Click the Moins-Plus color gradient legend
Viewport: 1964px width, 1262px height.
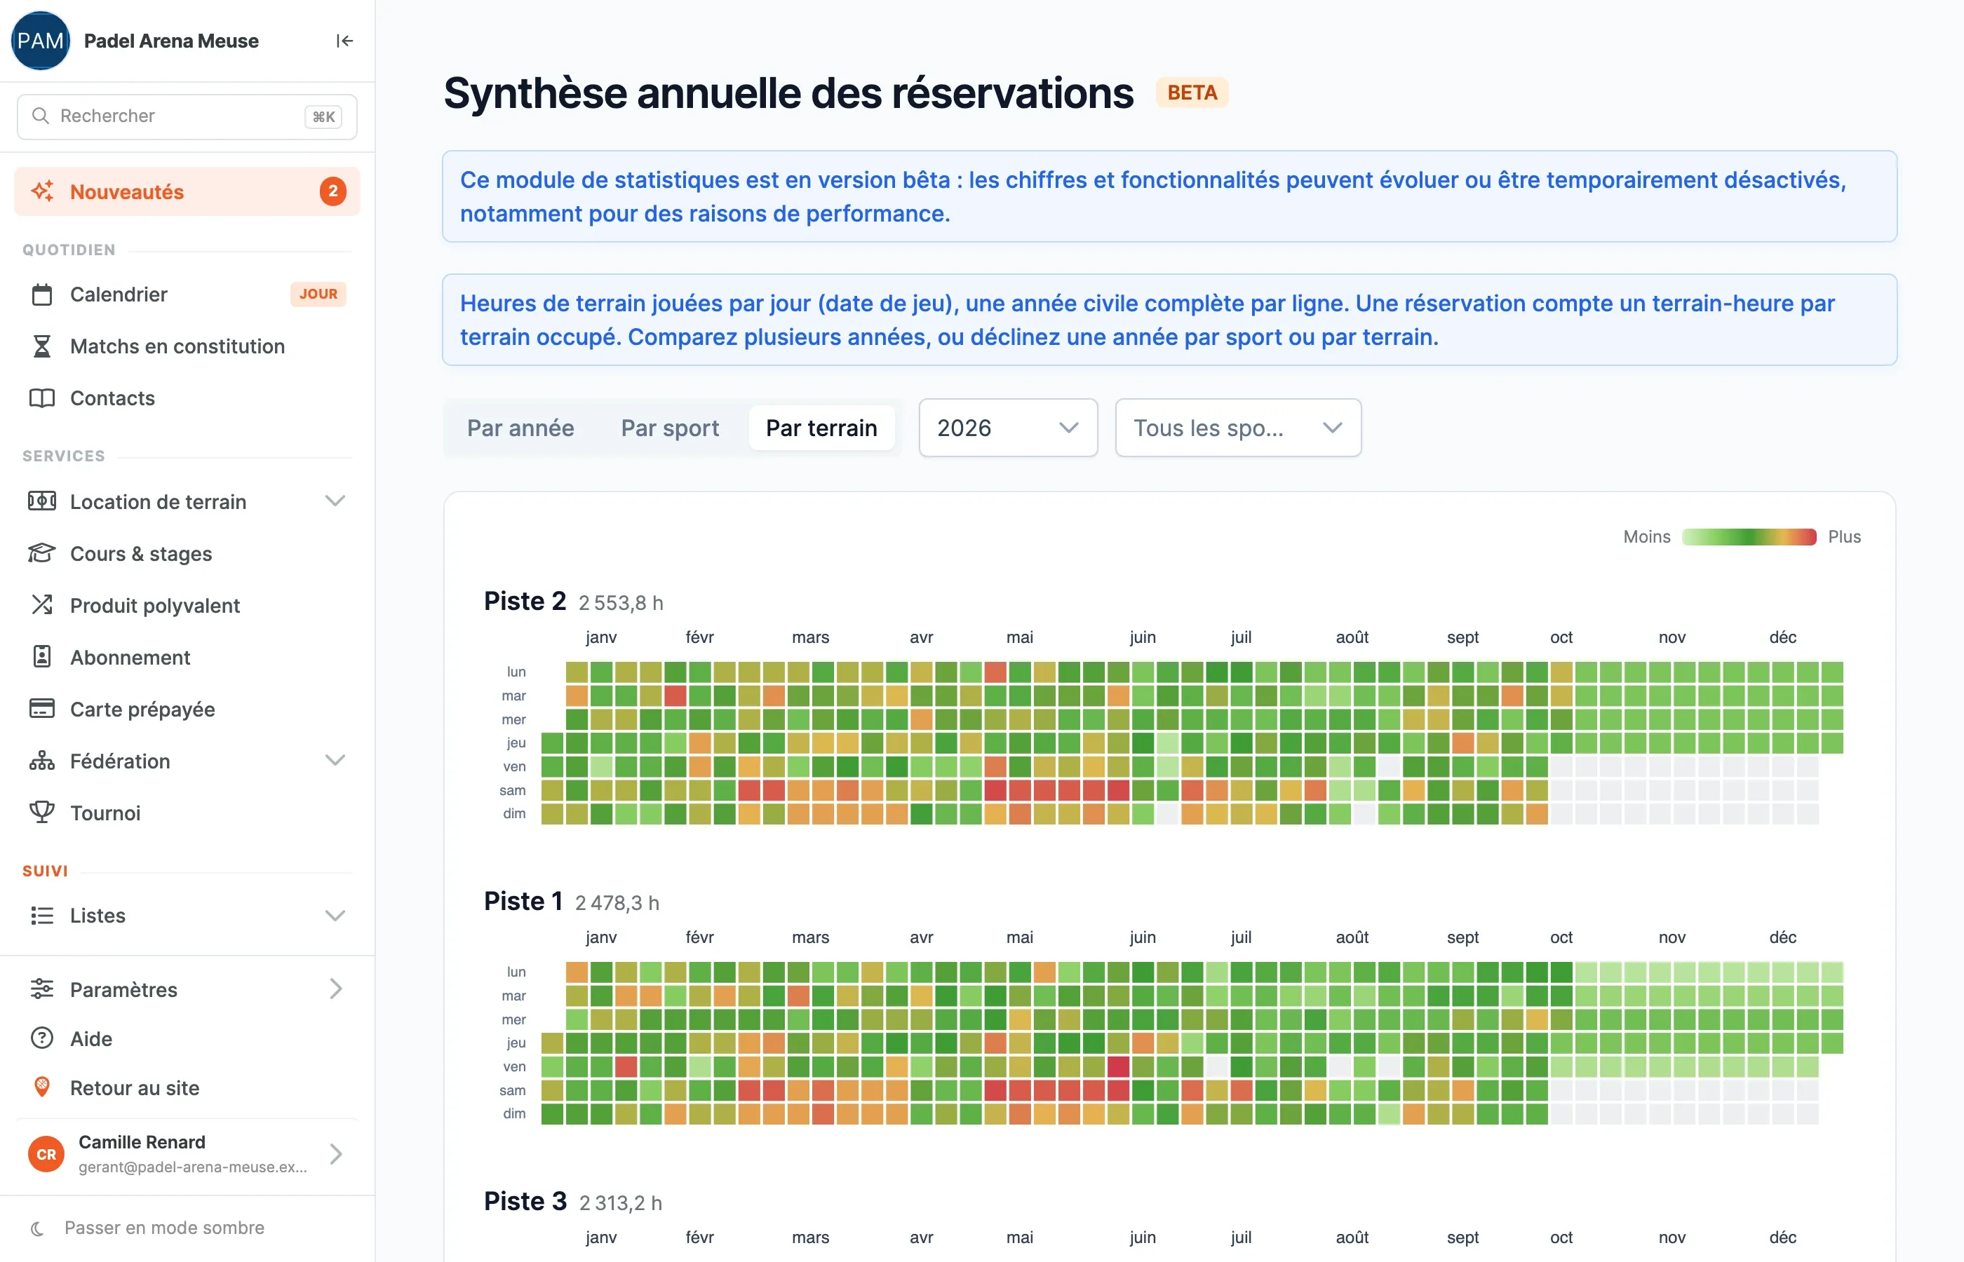1749,537
